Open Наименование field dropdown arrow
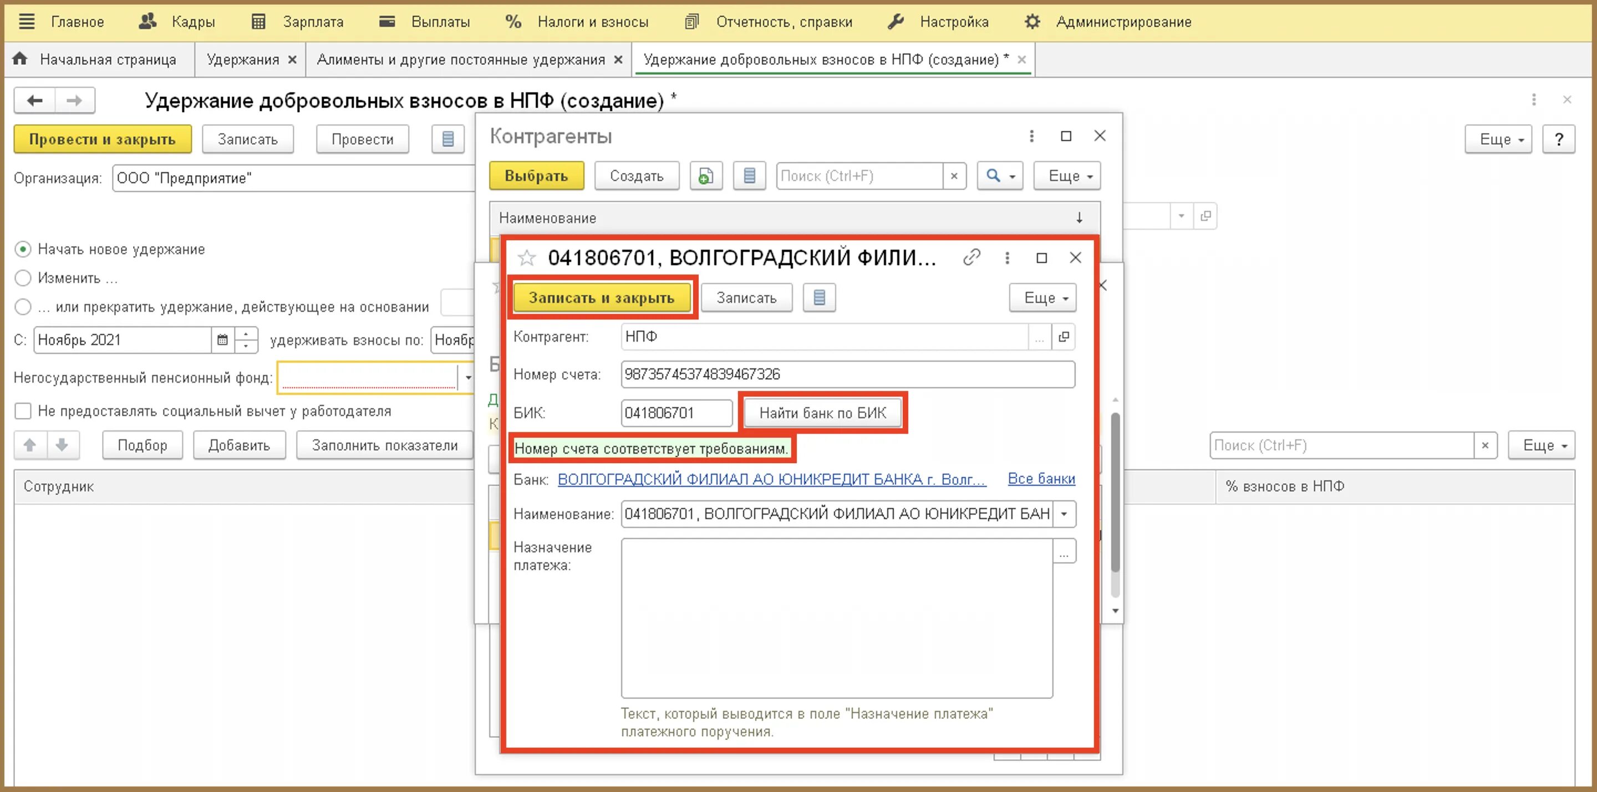This screenshot has width=1597, height=792. [1064, 514]
